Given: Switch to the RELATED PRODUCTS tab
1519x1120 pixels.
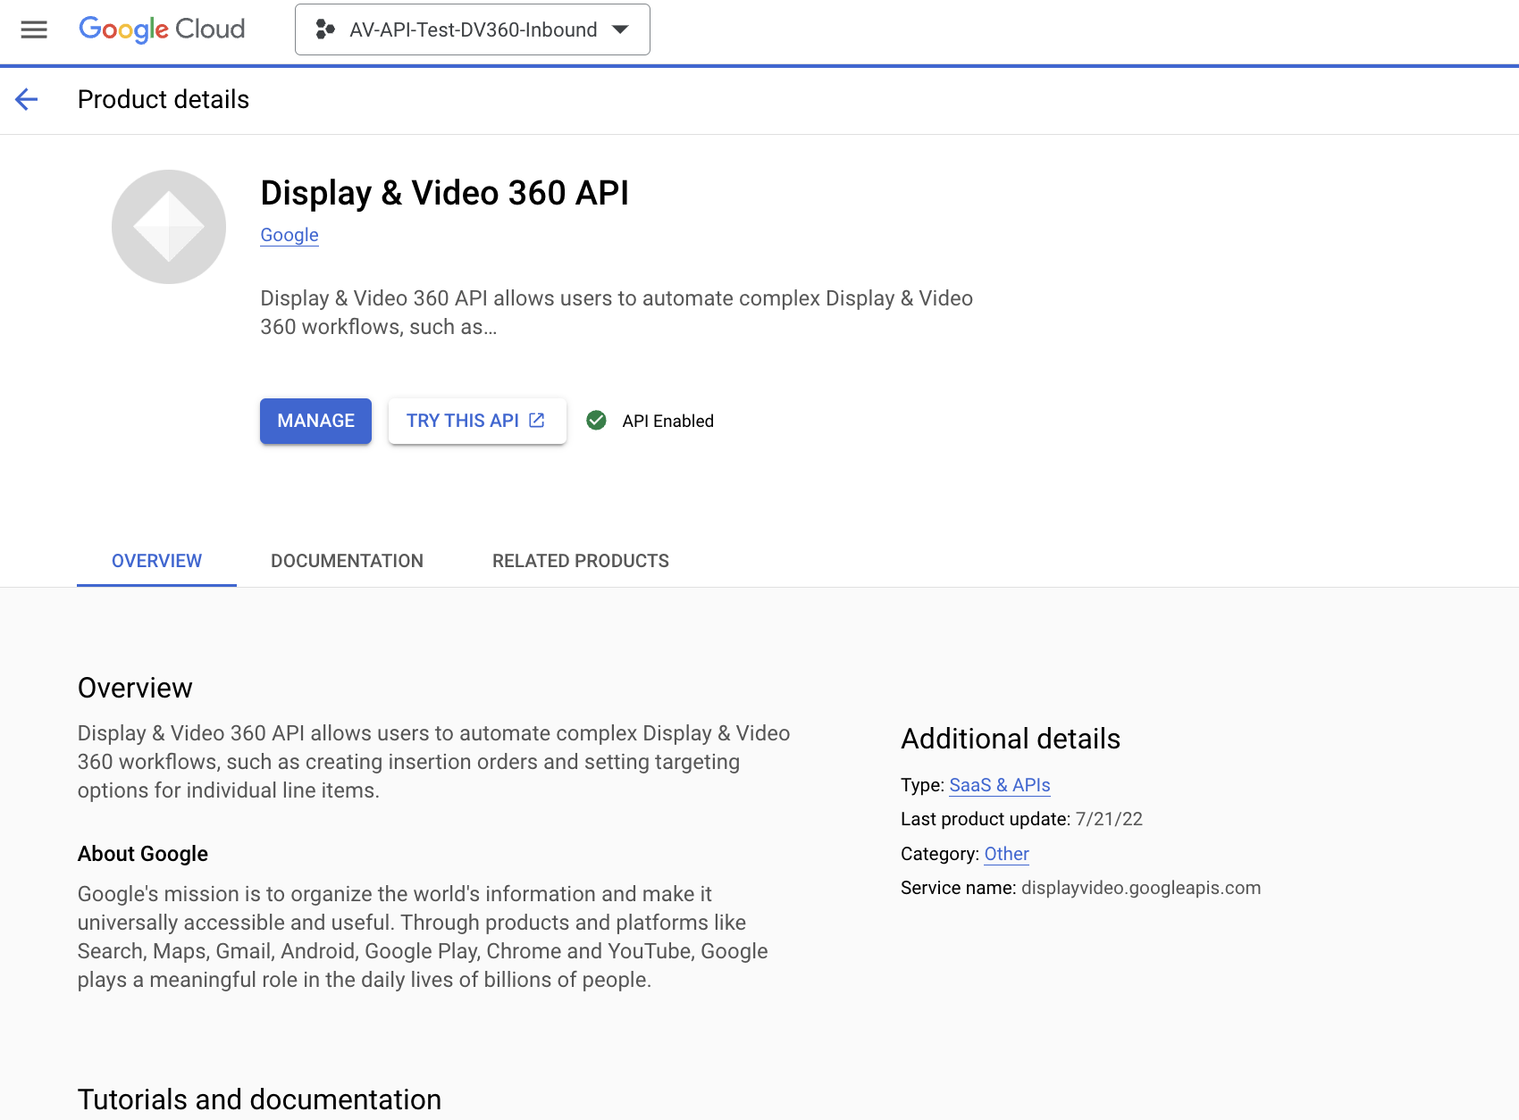Looking at the screenshot, I should (581, 561).
